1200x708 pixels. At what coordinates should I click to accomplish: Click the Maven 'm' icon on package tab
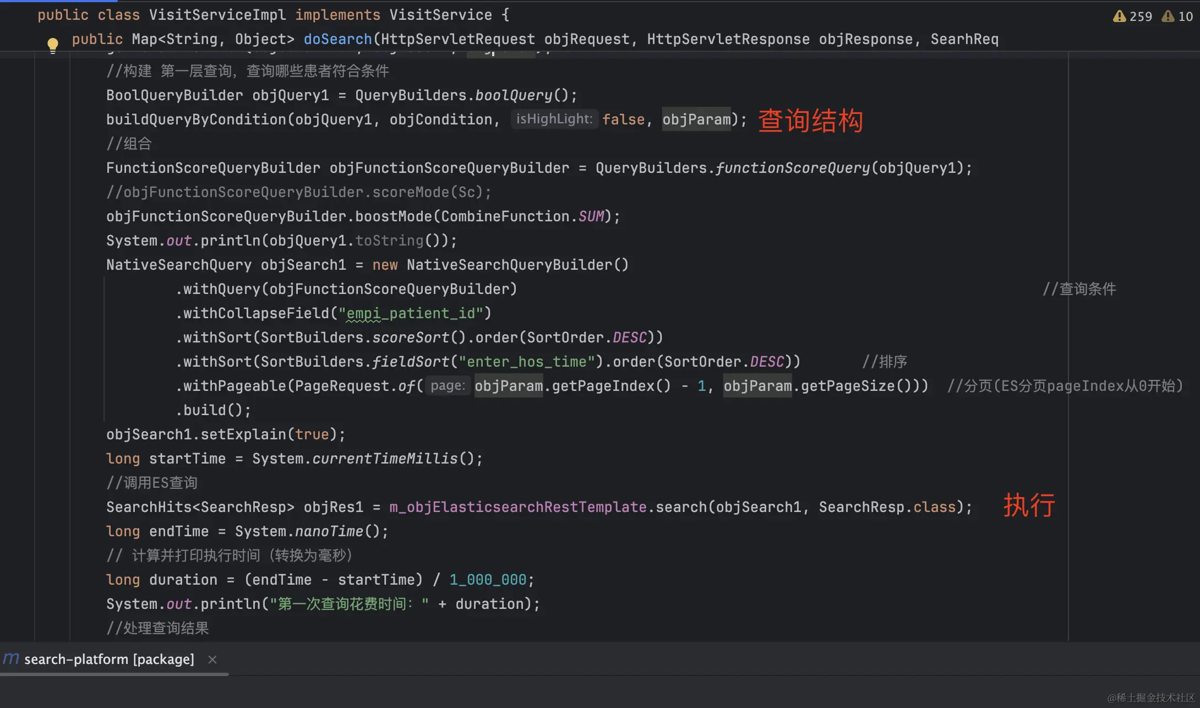(x=11, y=658)
